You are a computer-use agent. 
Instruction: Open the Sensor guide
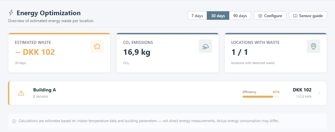coord(308,16)
